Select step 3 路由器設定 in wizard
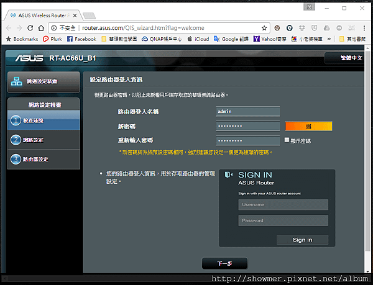Viewport: 373px width, 285px height. click(x=44, y=159)
